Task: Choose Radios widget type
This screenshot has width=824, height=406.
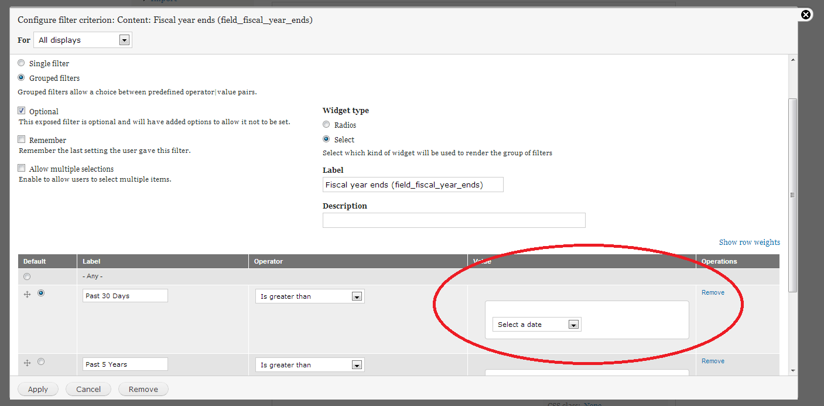Action: coord(326,125)
